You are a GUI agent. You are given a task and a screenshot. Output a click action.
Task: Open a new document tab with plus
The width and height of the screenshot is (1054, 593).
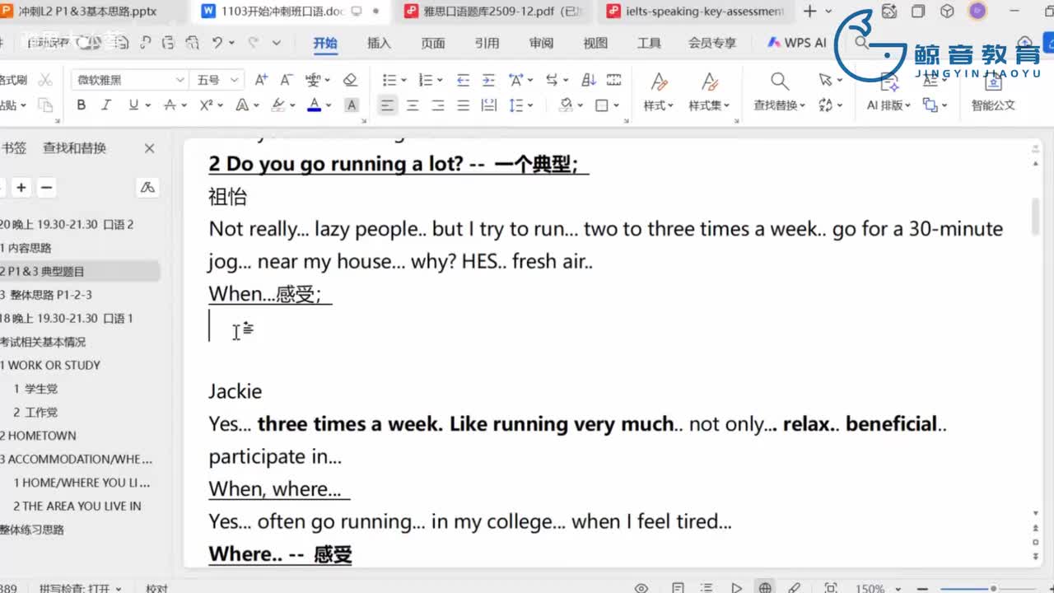[x=809, y=12]
